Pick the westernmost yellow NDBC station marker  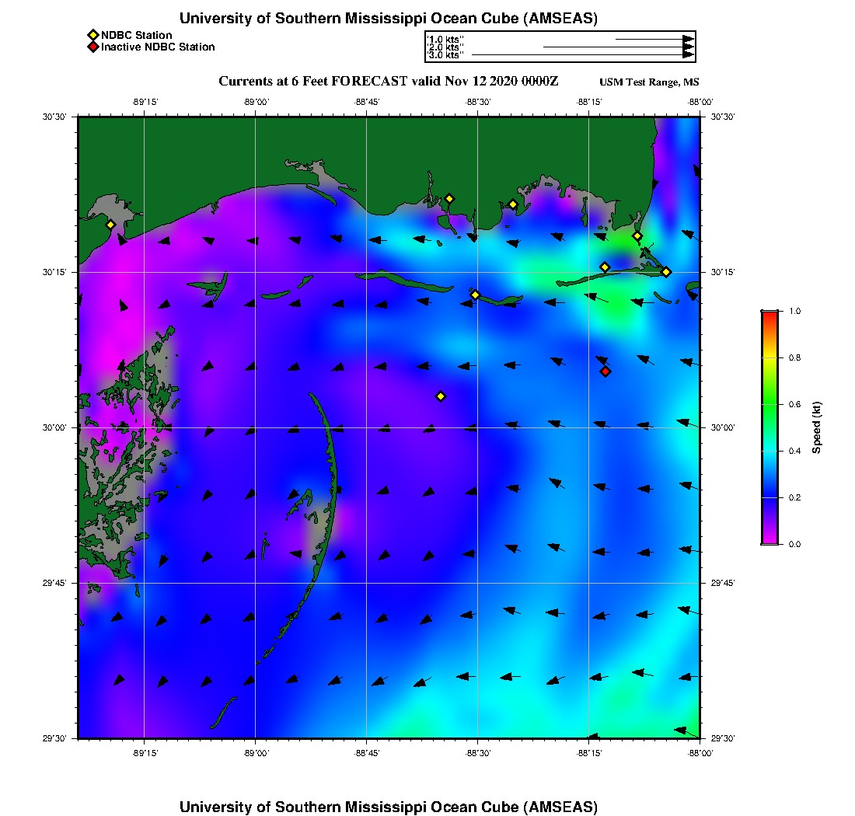110,225
